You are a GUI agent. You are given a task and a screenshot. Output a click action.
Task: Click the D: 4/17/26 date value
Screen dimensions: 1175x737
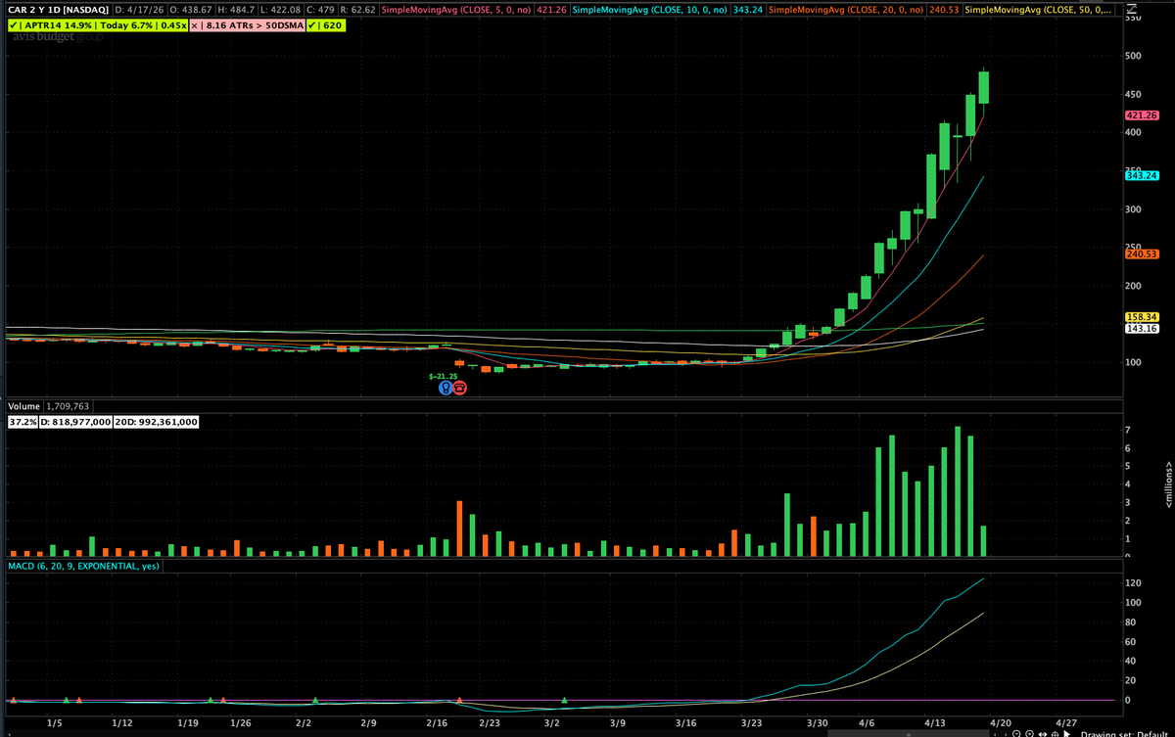tap(139, 10)
